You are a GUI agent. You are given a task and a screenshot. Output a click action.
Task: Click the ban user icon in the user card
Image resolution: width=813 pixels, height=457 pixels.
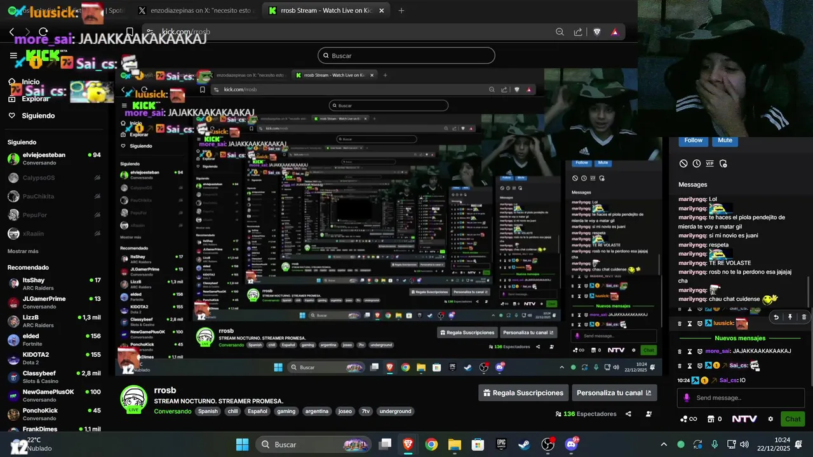683,164
